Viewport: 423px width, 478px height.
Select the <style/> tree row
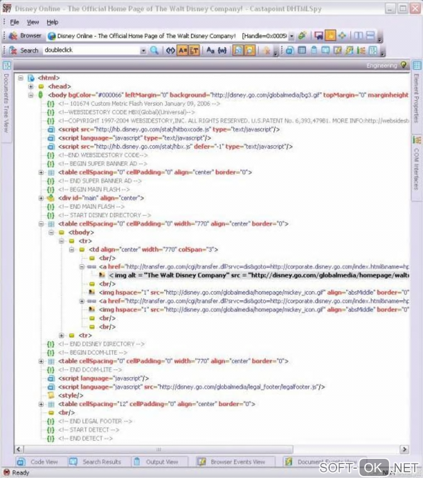(71, 396)
